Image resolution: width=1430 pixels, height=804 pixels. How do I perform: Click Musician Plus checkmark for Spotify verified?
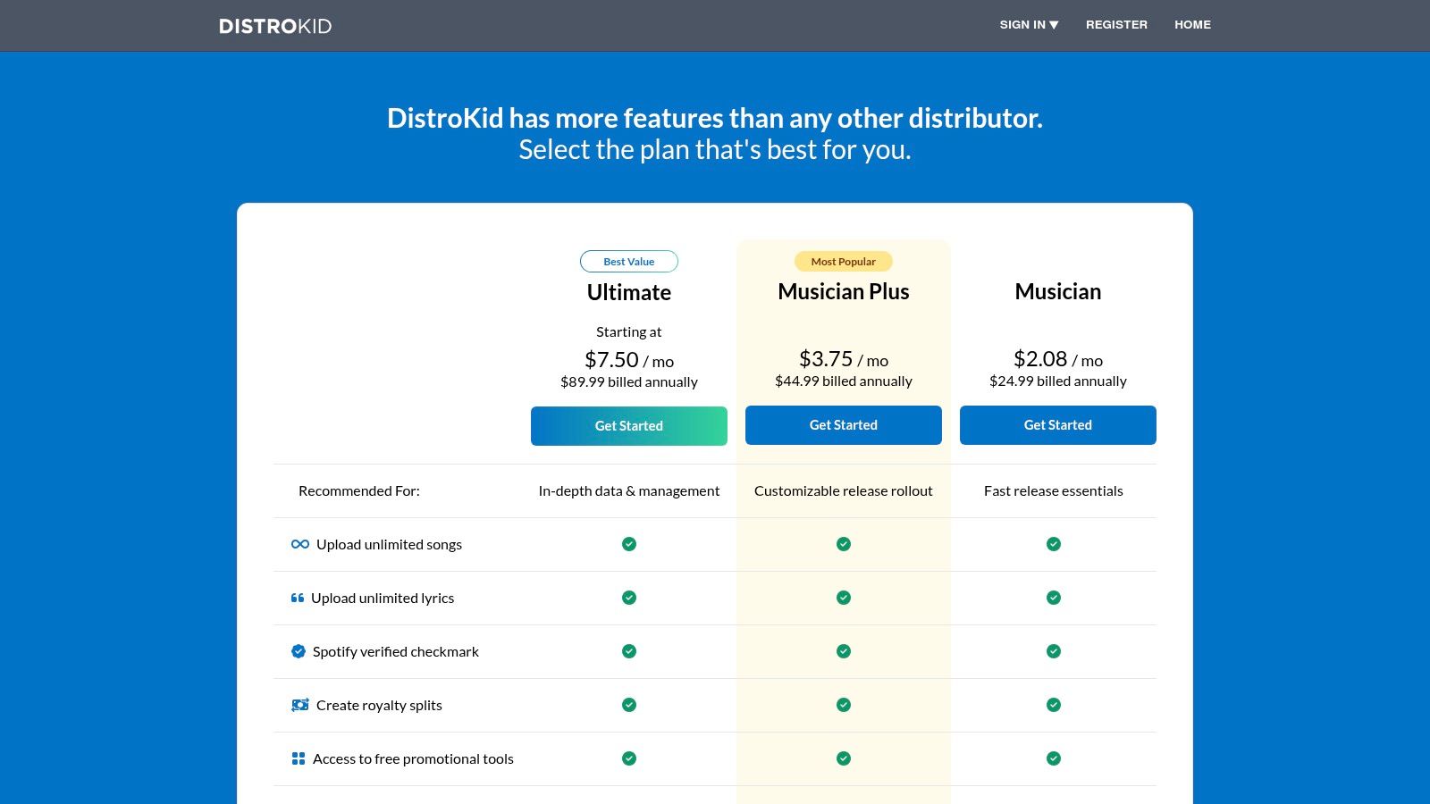coord(844,651)
